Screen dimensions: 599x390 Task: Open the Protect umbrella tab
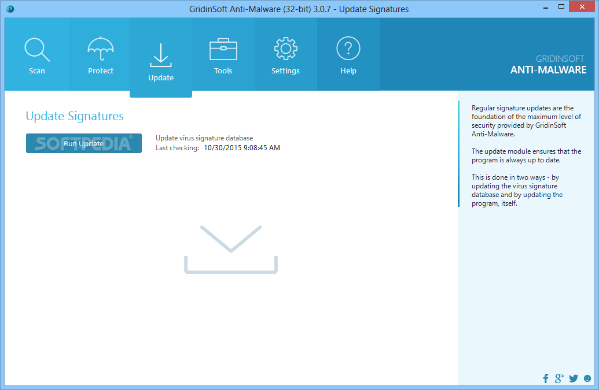(x=101, y=54)
